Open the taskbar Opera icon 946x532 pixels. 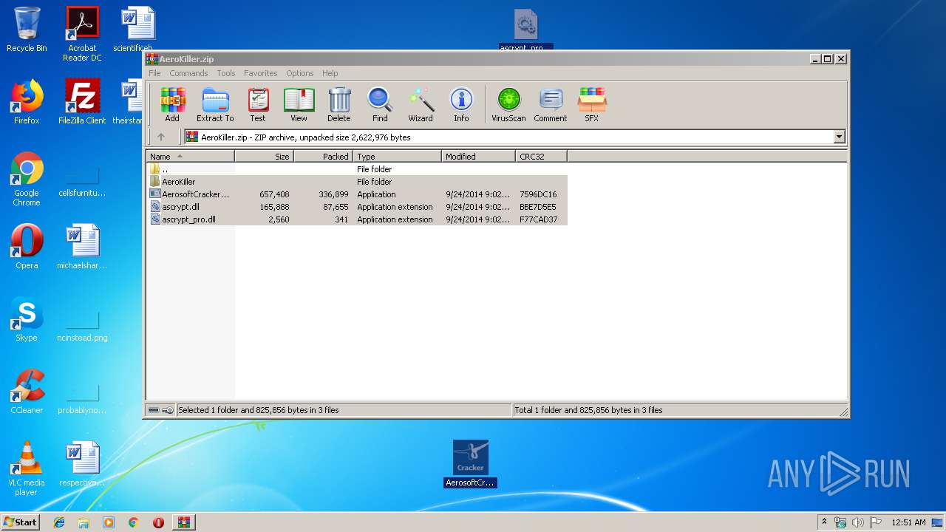(158, 522)
